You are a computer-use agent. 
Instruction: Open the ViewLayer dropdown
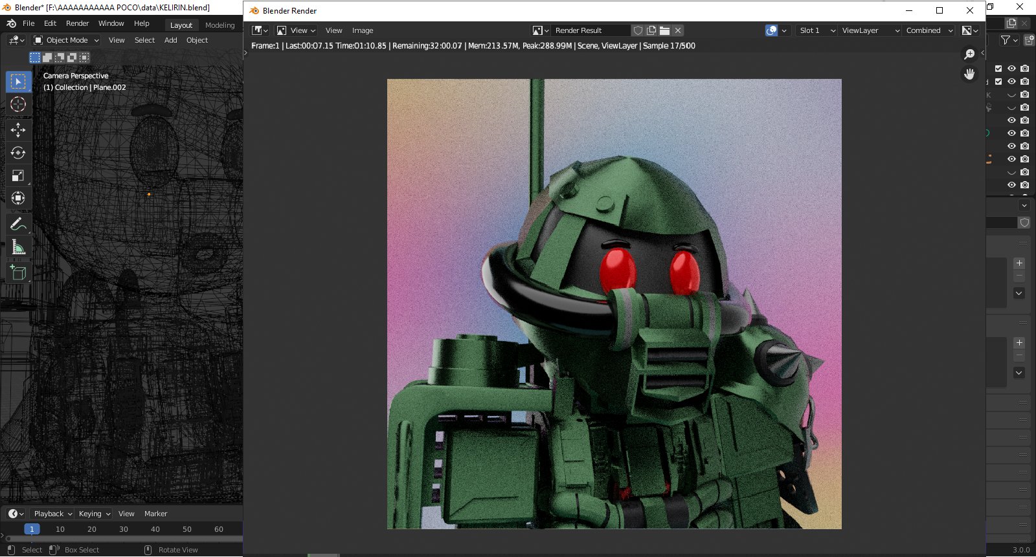tap(870, 30)
